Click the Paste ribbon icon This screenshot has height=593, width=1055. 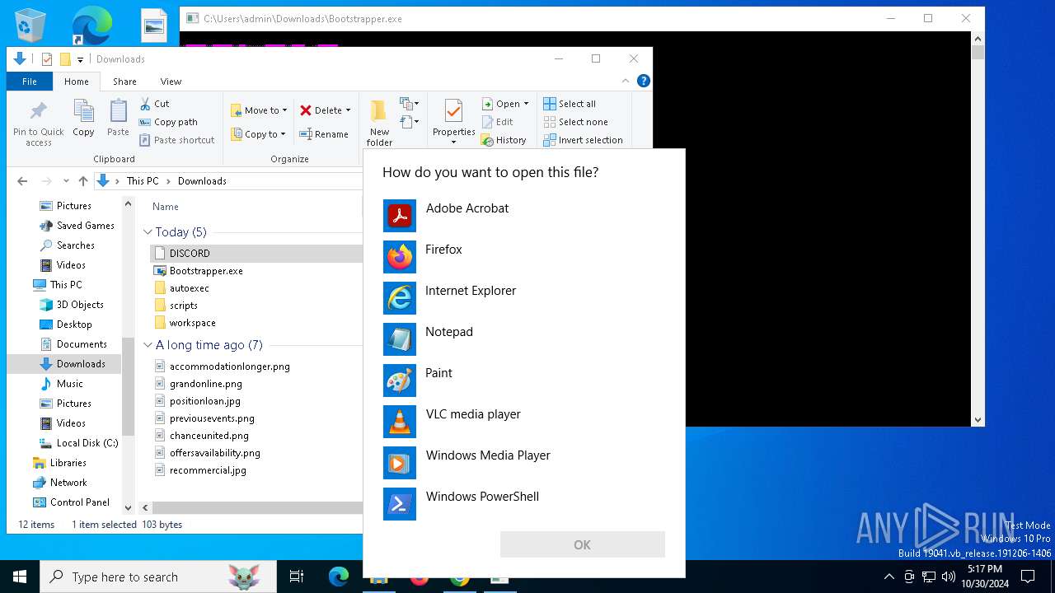pos(118,118)
